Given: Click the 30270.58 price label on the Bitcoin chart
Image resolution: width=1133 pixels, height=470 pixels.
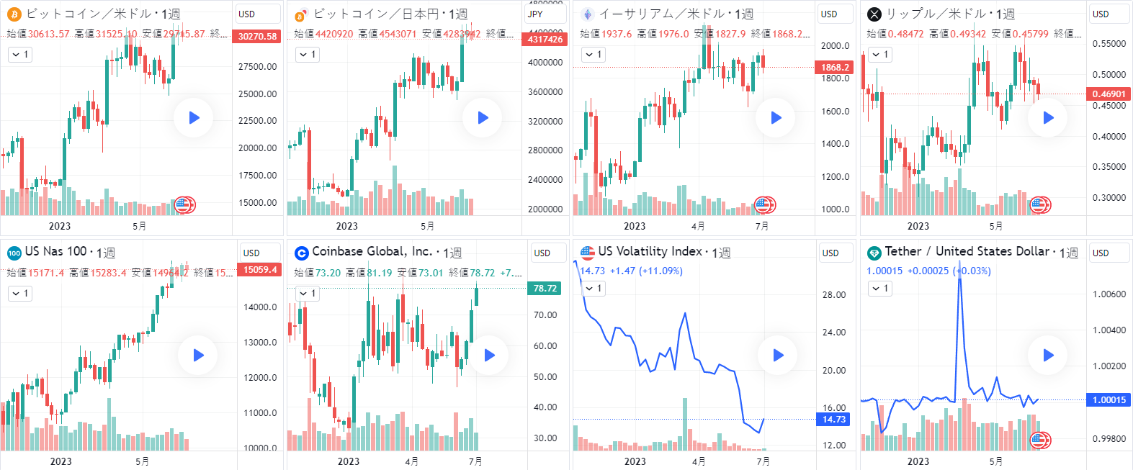Looking at the screenshot, I should click(257, 36).
